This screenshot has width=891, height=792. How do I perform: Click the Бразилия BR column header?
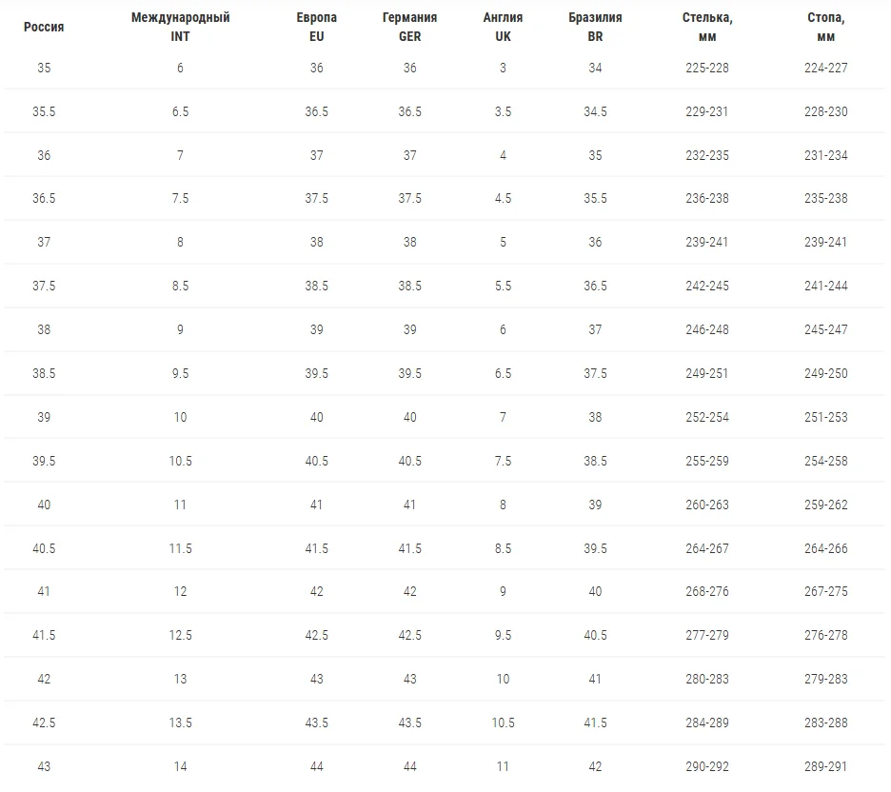[x=595, y=28]
